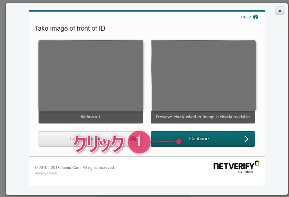Click the pink numbered circle marker 1
Viewport: 289px width, 197px height.
[139, 142]
